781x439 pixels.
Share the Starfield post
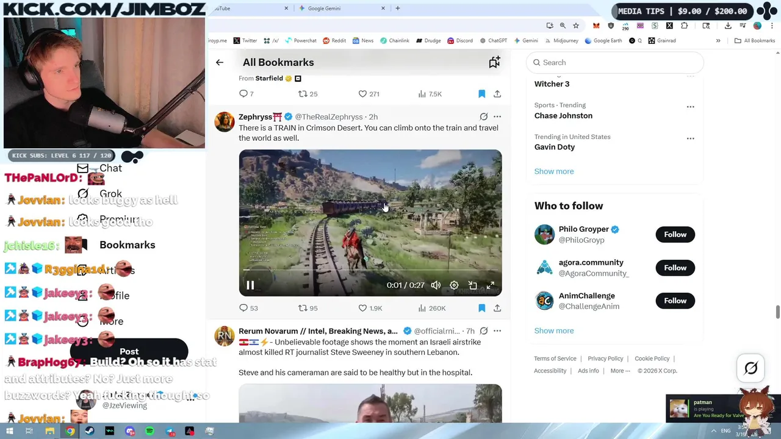497,94
